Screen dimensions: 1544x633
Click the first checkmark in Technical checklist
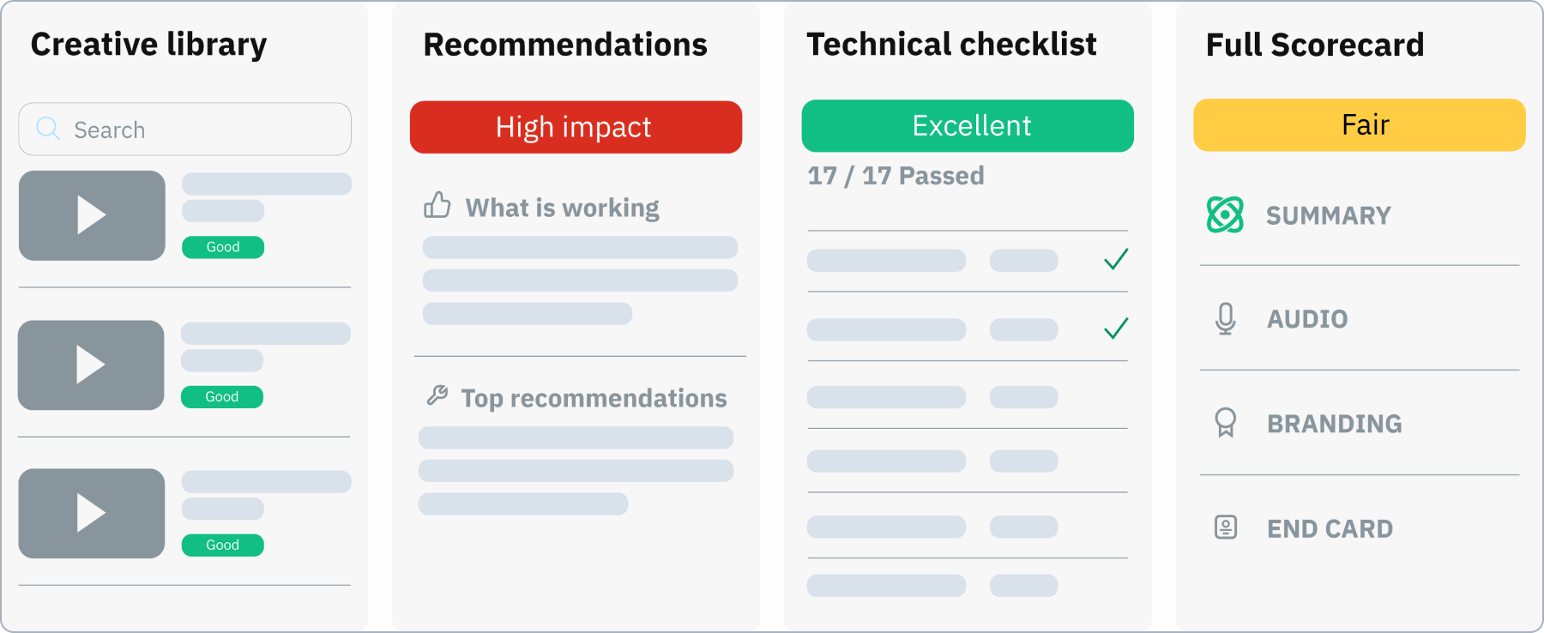coord(1116,259)
